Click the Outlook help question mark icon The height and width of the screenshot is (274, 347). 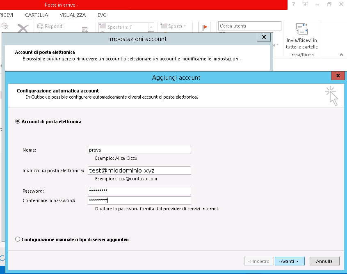(x=293, y=4)
